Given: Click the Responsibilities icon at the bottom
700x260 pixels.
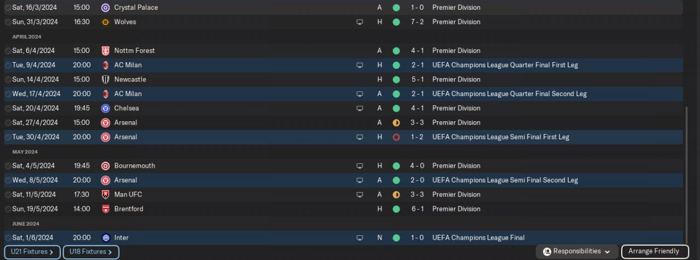Looking at the screenshot, I should pos(547,251).
